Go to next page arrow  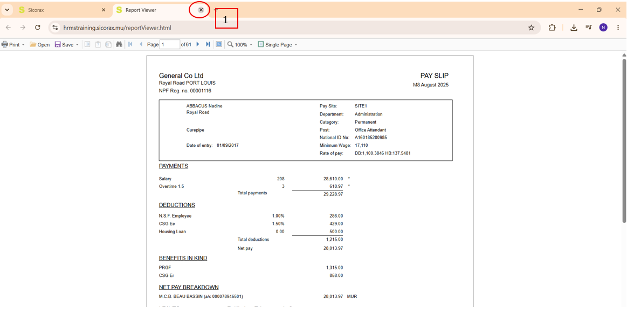click(x=197, y=44)
